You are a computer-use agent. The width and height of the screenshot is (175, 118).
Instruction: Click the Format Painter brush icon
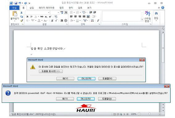(x=22, y=21)
